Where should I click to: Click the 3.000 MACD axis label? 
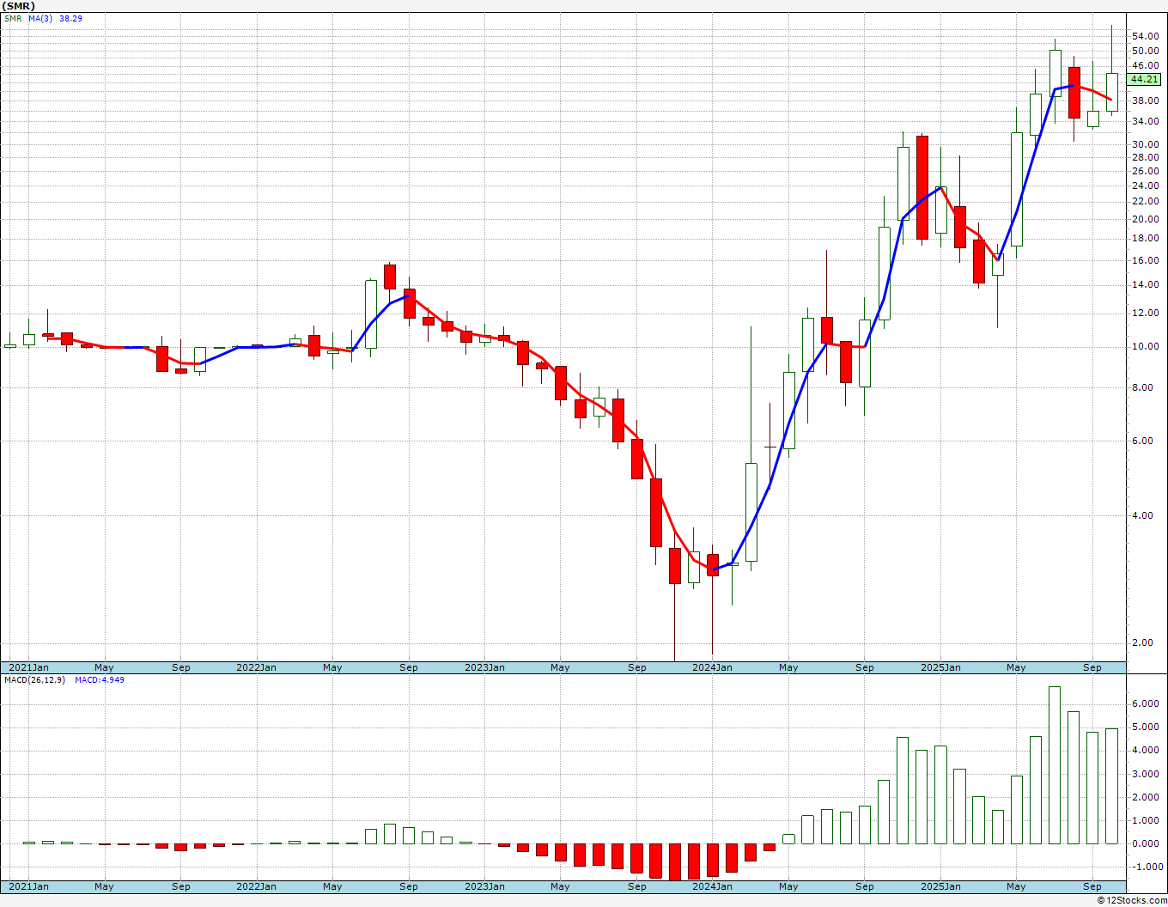1147,774
